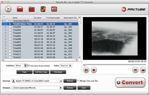
Task: Click Title004 trimmed length 01:36:07
Action: click(x=51, y=33)
